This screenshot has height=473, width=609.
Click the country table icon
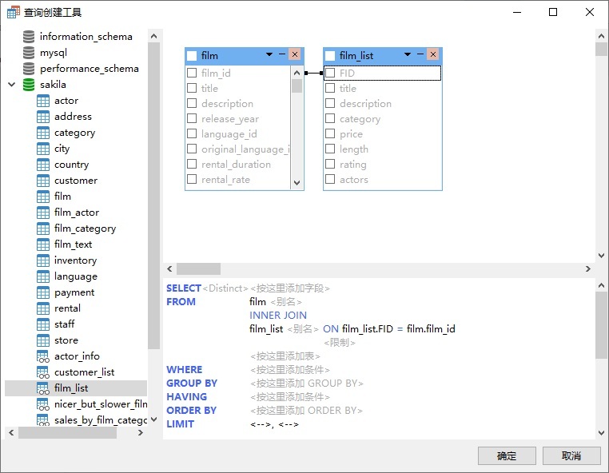coord(43,165)
